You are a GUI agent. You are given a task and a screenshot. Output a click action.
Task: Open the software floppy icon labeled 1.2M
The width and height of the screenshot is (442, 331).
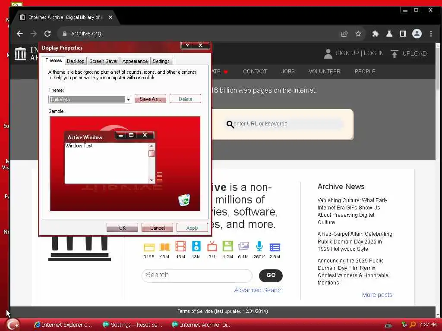pyautogui.click(x=227, y=246)
